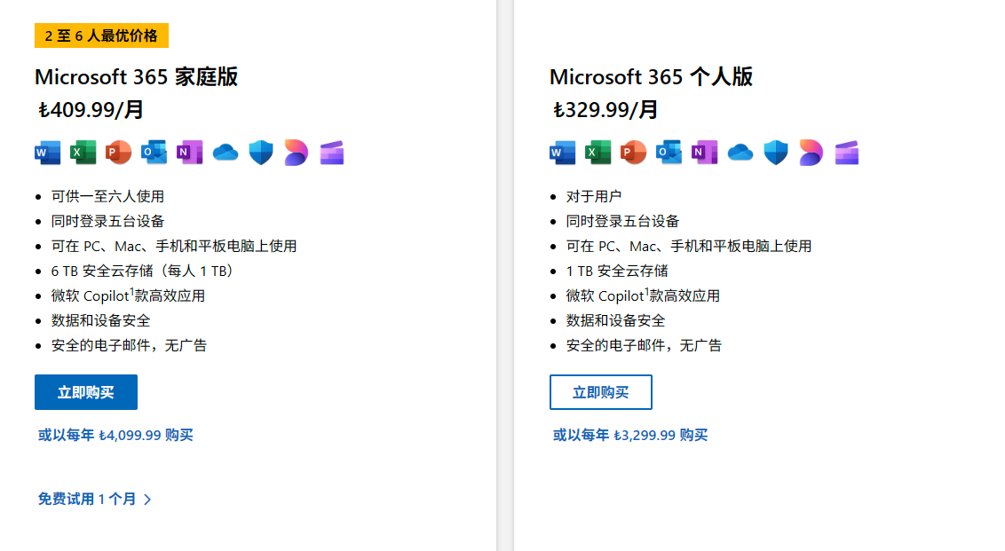Screen dimensions: 1005x551
Task: Open the ₺3,299.99 yearly purchase link
Action: click(x=630, y=435)
